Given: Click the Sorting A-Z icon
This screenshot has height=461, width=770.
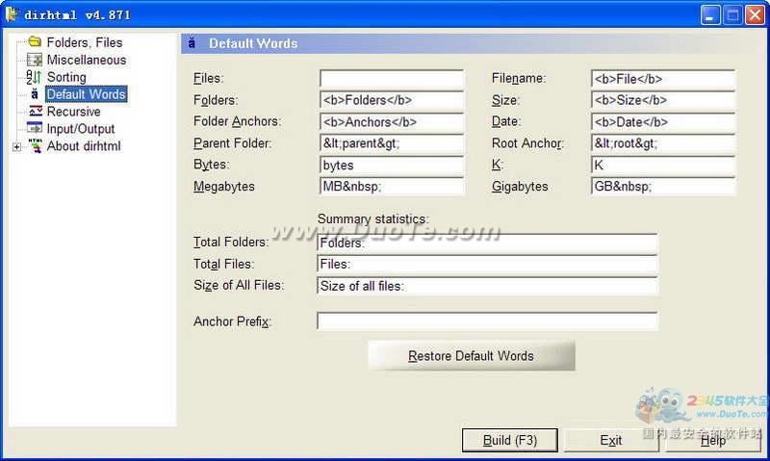Looking at the screenshot, I should click(x=35, y=77).
